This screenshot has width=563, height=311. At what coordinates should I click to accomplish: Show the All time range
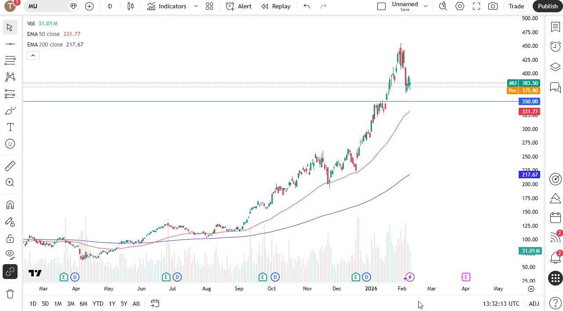[136, 304]
